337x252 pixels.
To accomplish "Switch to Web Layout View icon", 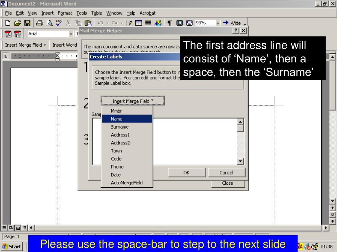I will (x=11, y=228).
